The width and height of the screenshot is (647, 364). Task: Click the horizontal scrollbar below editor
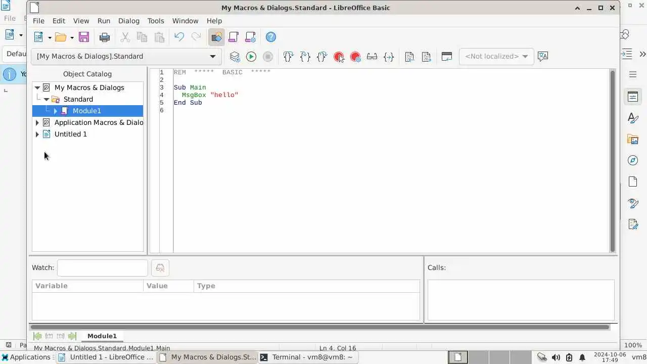(320, 327)
